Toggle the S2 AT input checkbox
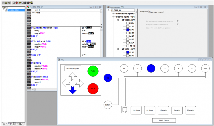 point(128,30)
